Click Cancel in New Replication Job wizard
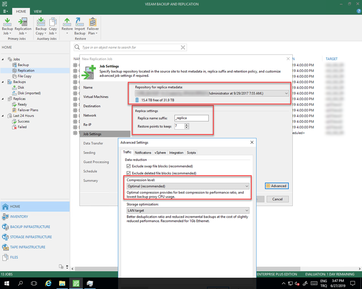Image resolution: width=362 pixels, height=289 pixels. pyautogui.click(x=278, y=199)
